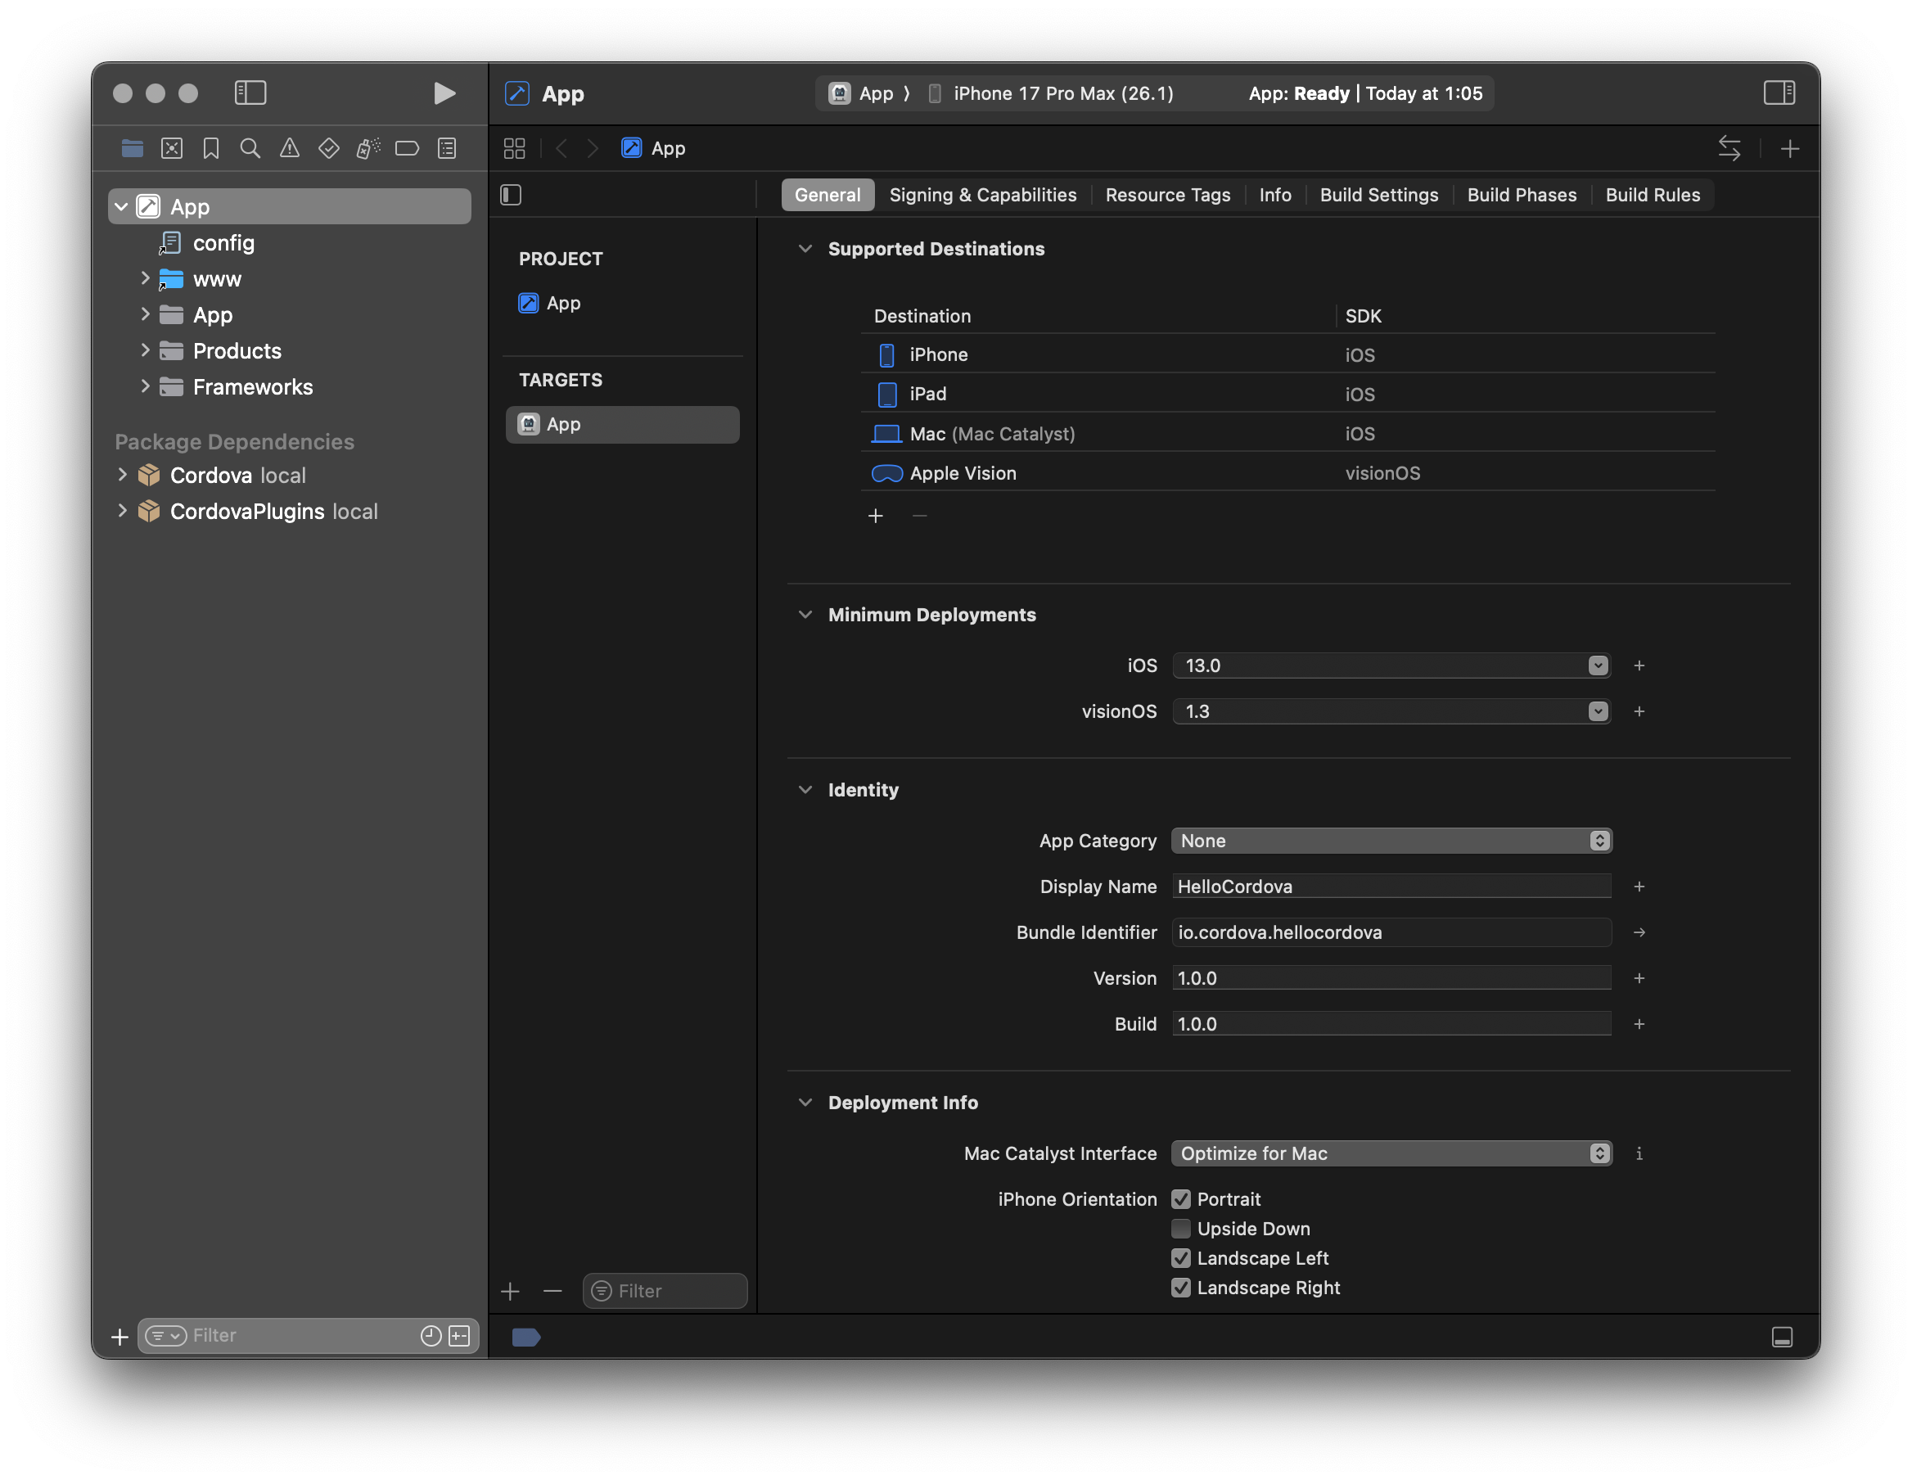The width and height of the screenshot is (1912, 1480).
Task: Switch to the Build Settings tab
Action: coord(1379,195)
